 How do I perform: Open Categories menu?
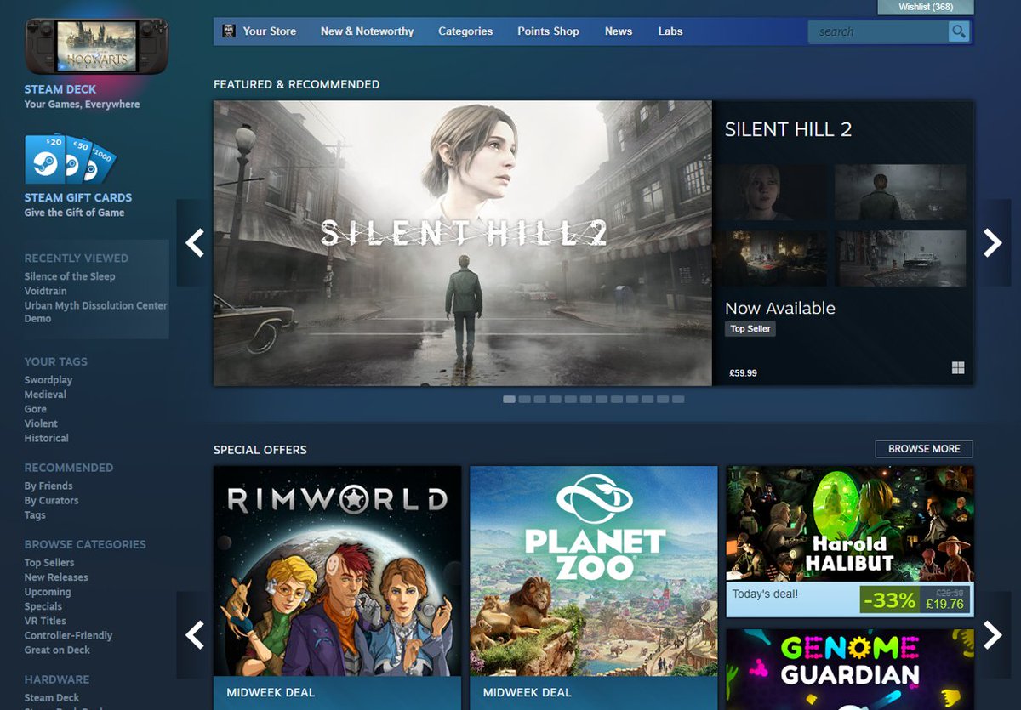click(x=465, y=31)
